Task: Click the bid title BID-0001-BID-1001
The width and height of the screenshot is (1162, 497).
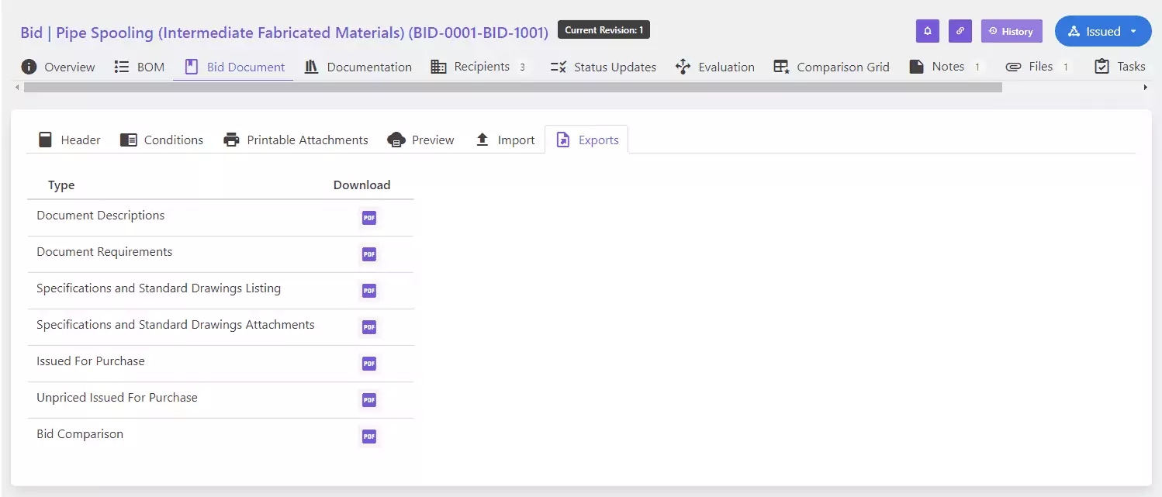Action: pos(284,33)
